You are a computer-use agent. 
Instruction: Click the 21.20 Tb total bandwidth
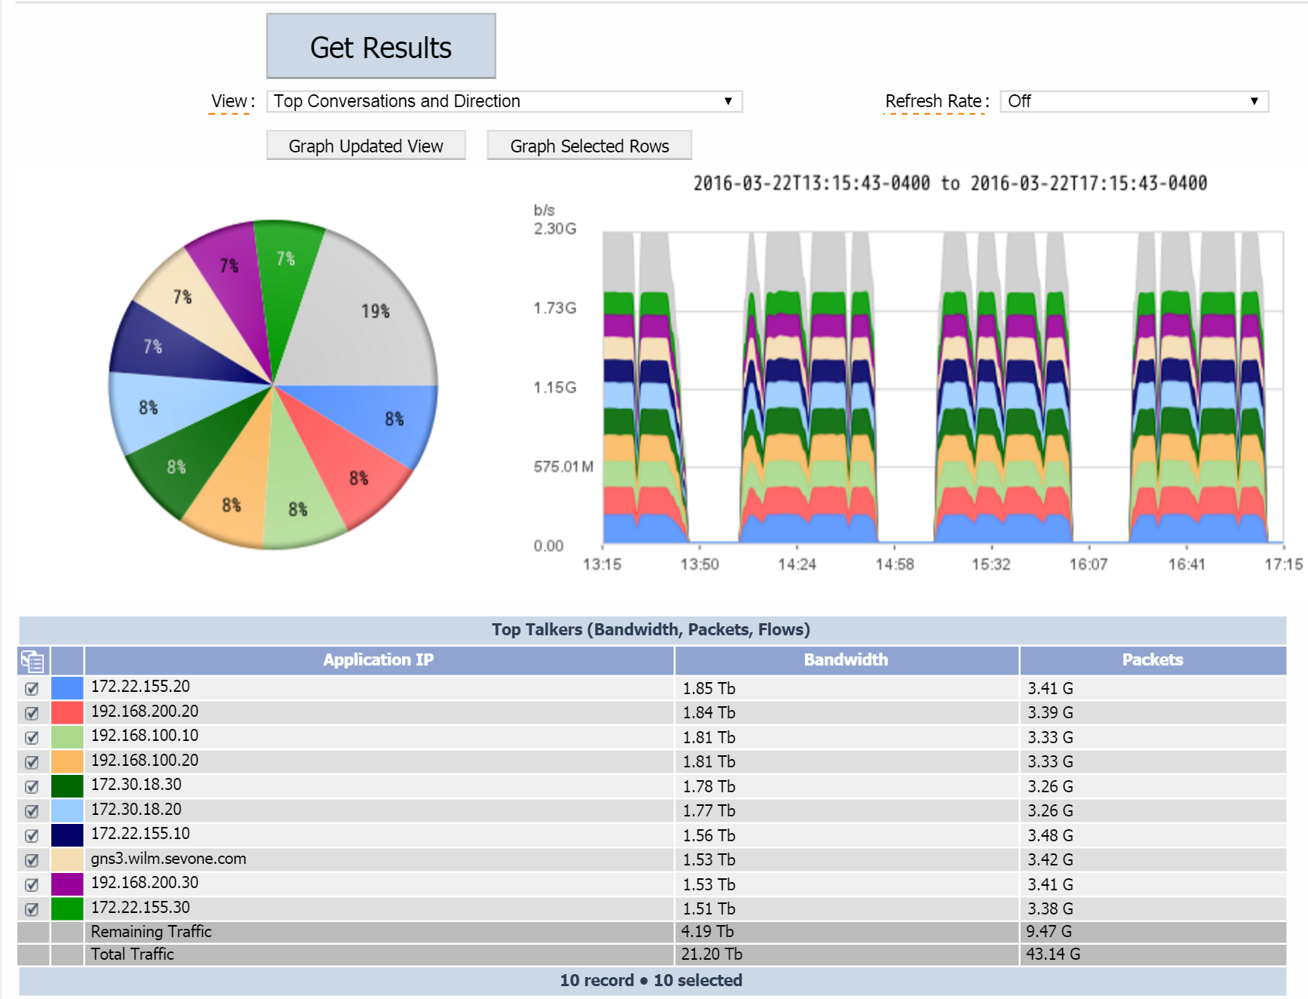coord(712,954)
